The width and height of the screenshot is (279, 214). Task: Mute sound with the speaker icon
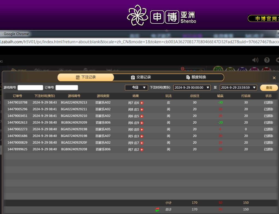click(255, 60)
